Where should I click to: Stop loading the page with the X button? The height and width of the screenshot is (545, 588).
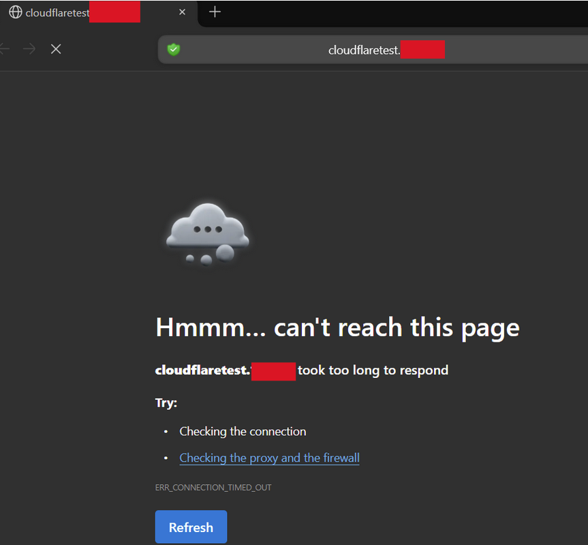56,49
